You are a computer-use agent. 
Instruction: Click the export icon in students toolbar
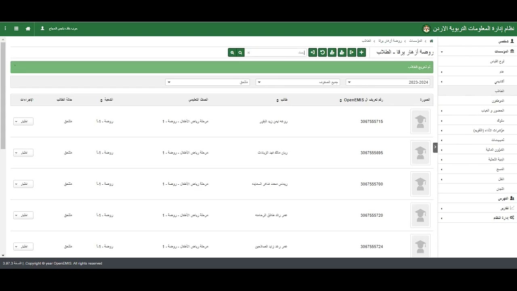click(352, 52)
